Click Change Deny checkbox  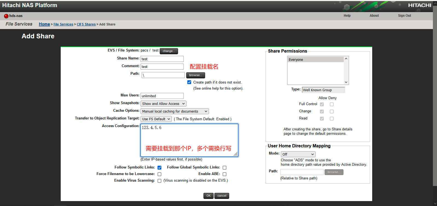point(332,111)
